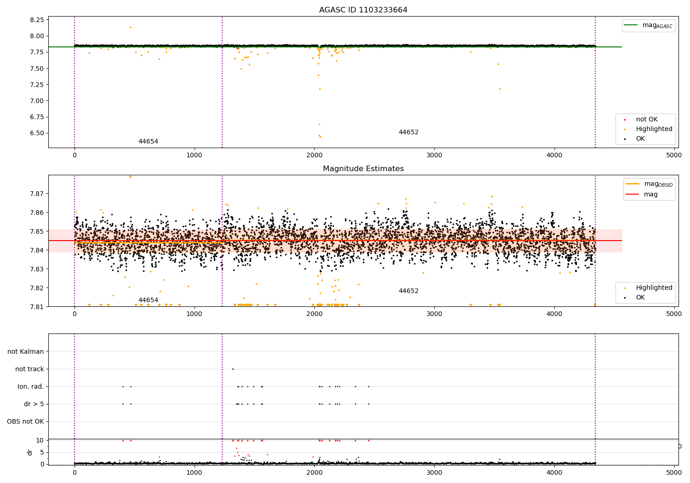
Task: Click the 6.50 y-axis tick in top plot
Action: pos(37,133)
